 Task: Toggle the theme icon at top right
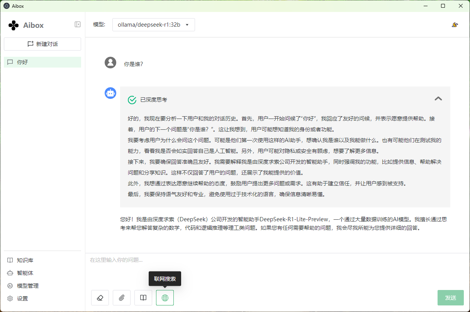(455, 25)
